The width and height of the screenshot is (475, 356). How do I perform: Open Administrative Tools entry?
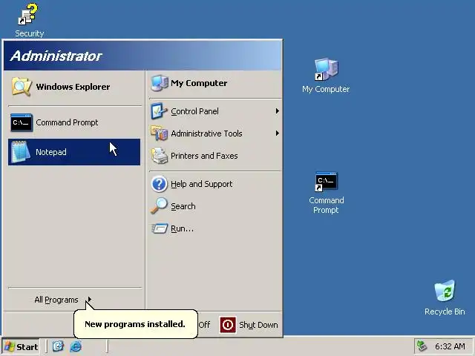pos(215,133)
